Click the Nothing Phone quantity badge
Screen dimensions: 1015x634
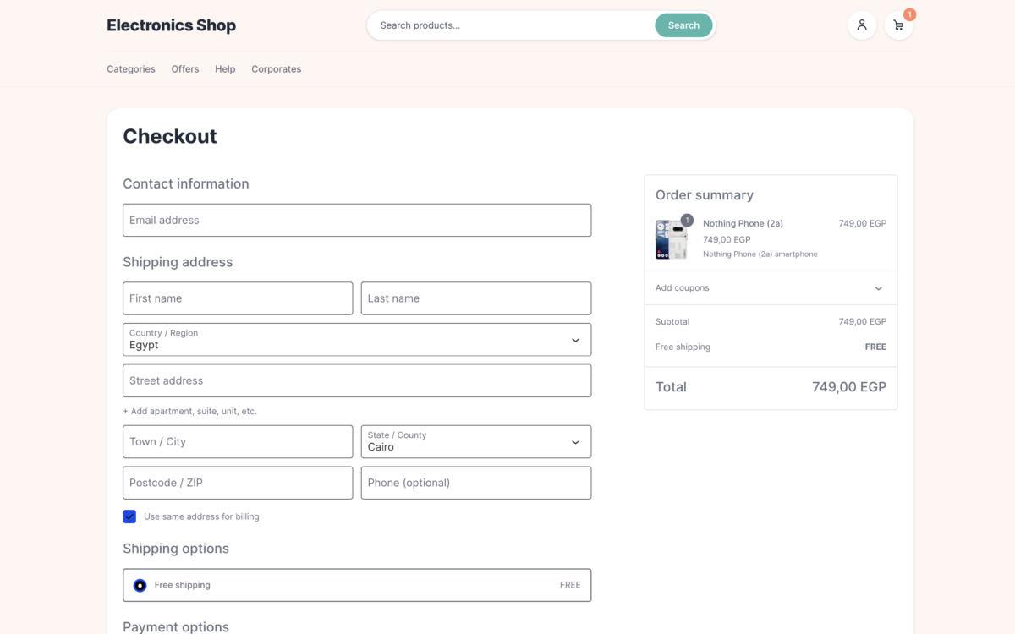(x=687, y=220)
